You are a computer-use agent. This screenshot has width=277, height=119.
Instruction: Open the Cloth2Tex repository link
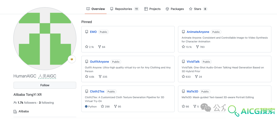point(97,91)
